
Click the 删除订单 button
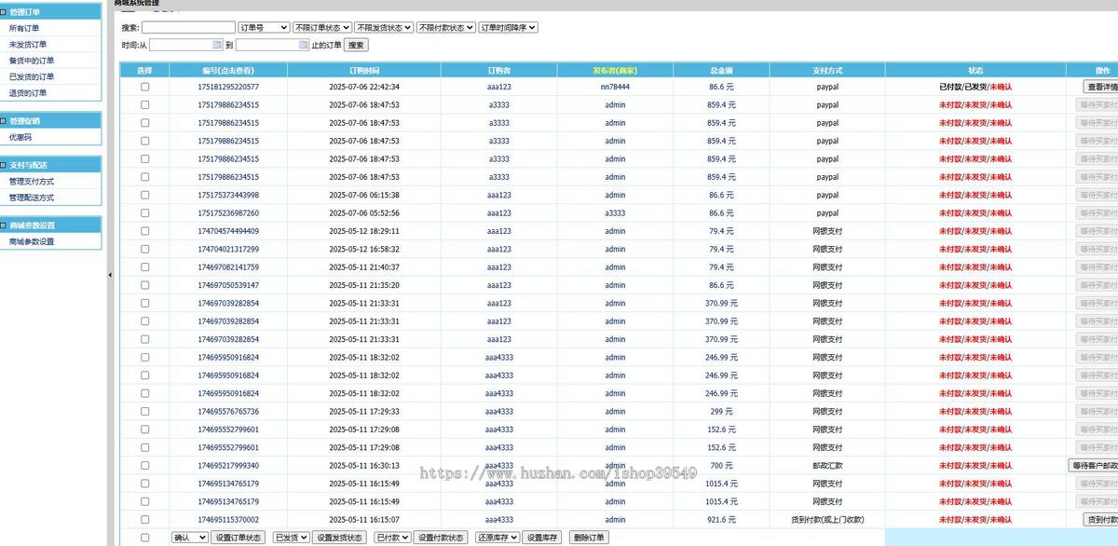coord(590,538)
